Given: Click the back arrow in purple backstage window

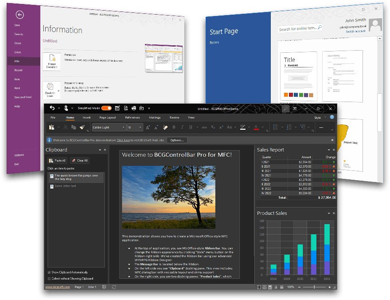Looking at the screenshot, I should (x=19, y=15).
